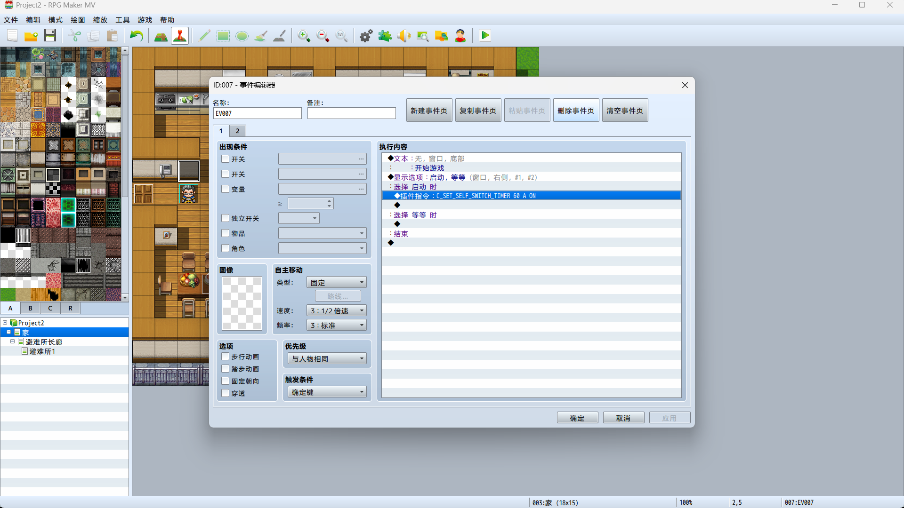Toggle the 穿透 option
The image size is (904, 508).
226,393
